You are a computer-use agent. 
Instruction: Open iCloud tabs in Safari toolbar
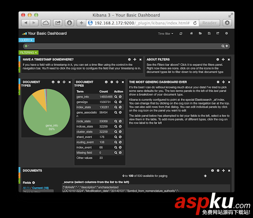46,23
